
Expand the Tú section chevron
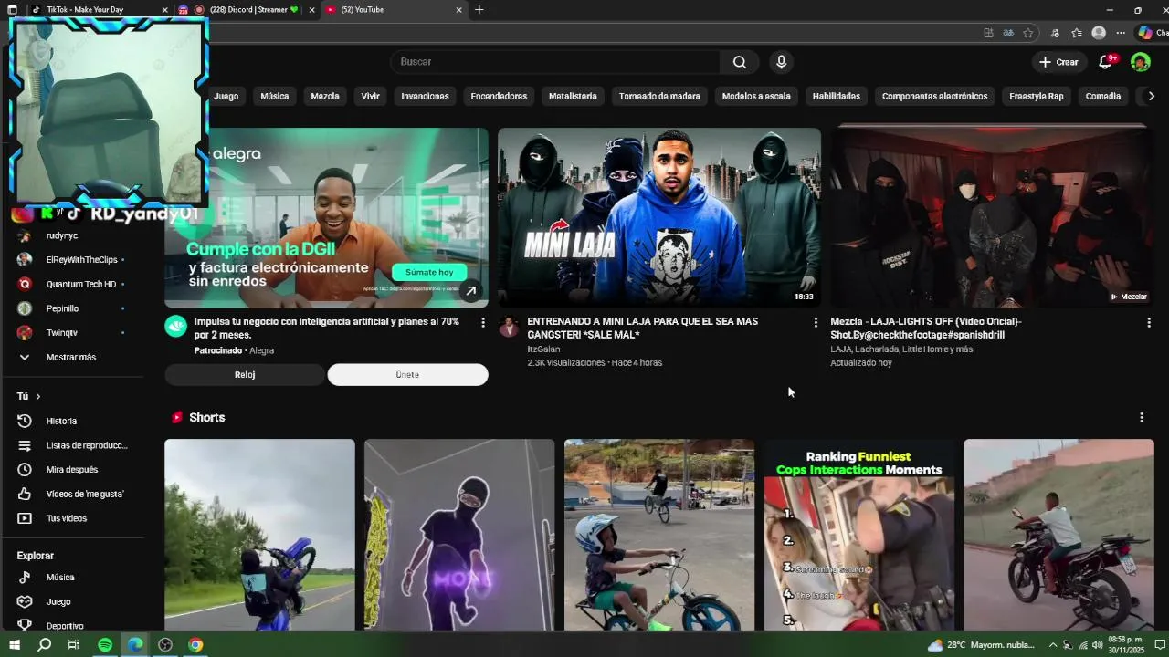click(37, 396)
